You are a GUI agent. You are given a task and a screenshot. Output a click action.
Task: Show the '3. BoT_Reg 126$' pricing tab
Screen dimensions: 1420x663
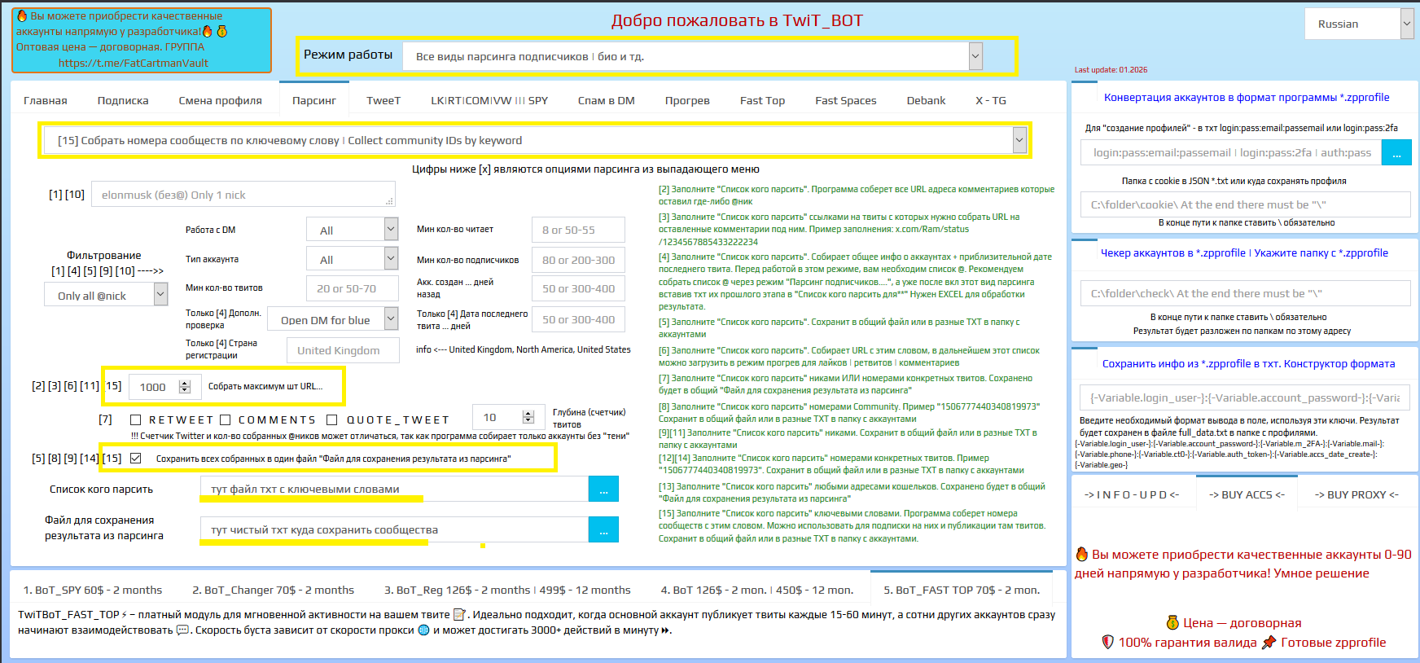pyautogui.click(x=507, y=590)
